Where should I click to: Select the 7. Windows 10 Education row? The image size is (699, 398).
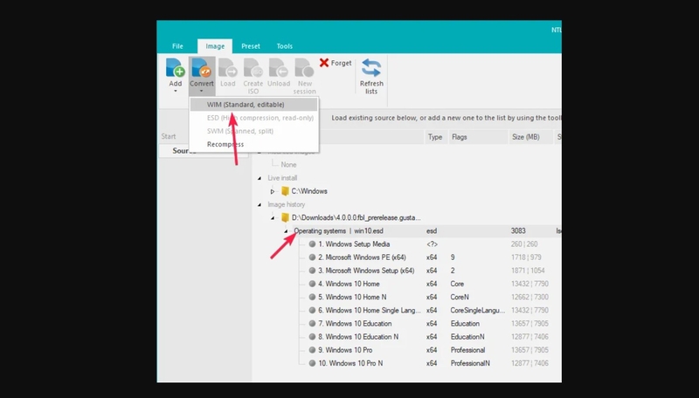(355, 324)
